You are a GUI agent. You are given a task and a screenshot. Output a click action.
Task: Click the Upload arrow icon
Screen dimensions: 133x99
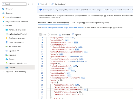pos(73,35)
